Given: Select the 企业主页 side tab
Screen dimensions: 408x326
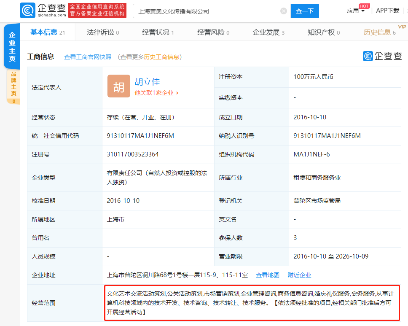Looking at the screenshot, I should [x=12, y=46].
